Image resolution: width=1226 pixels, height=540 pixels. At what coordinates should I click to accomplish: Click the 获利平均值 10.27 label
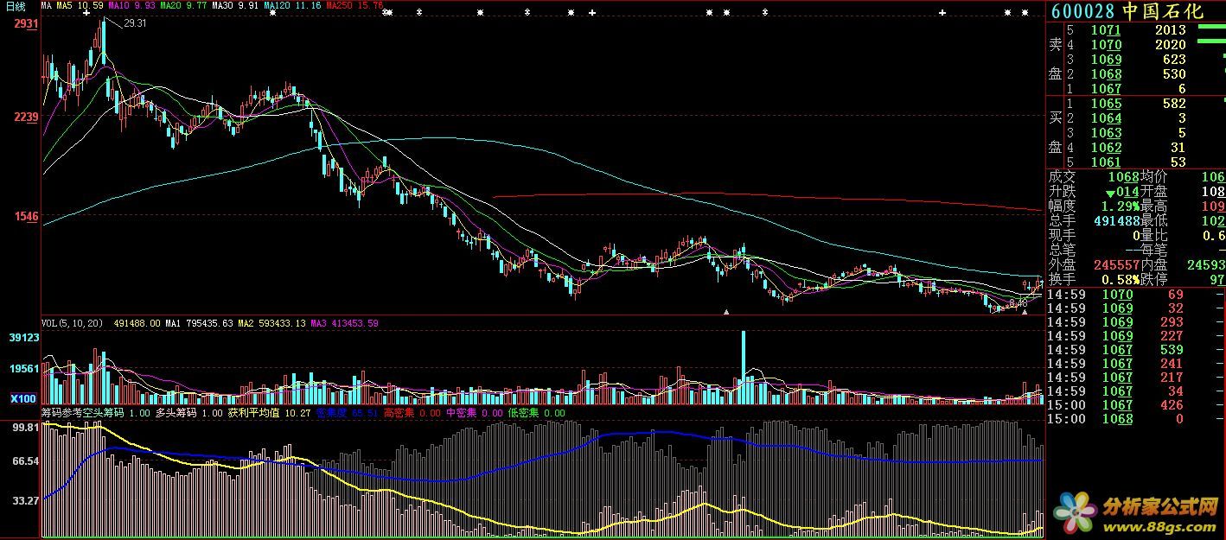pyautogui.click(x=268, y=413)
